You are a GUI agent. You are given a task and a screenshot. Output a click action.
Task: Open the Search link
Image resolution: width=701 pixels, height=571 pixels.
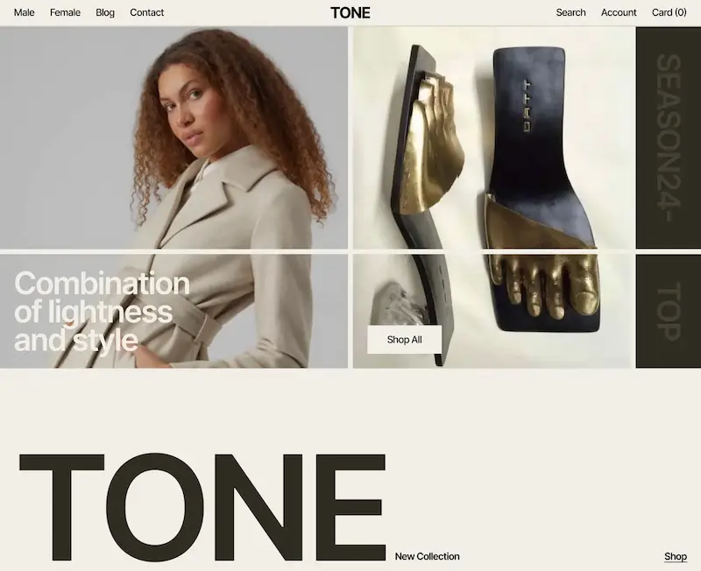(x=570, y=12)
